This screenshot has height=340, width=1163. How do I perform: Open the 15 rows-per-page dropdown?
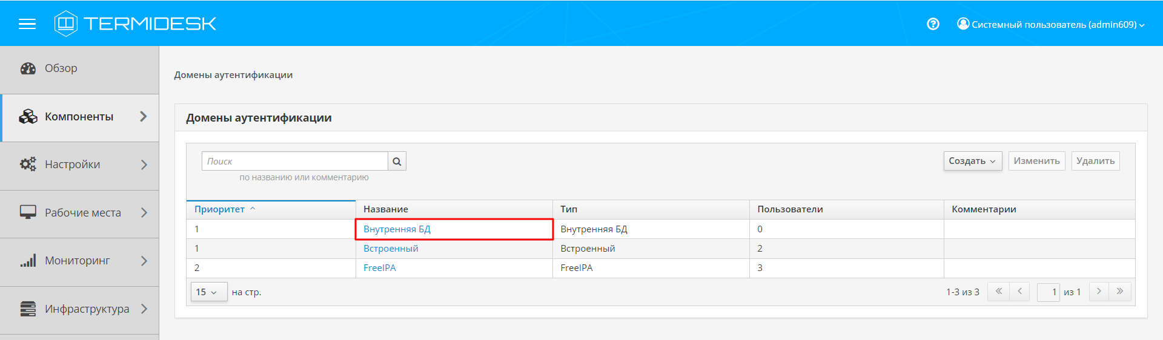pos(209,292)
